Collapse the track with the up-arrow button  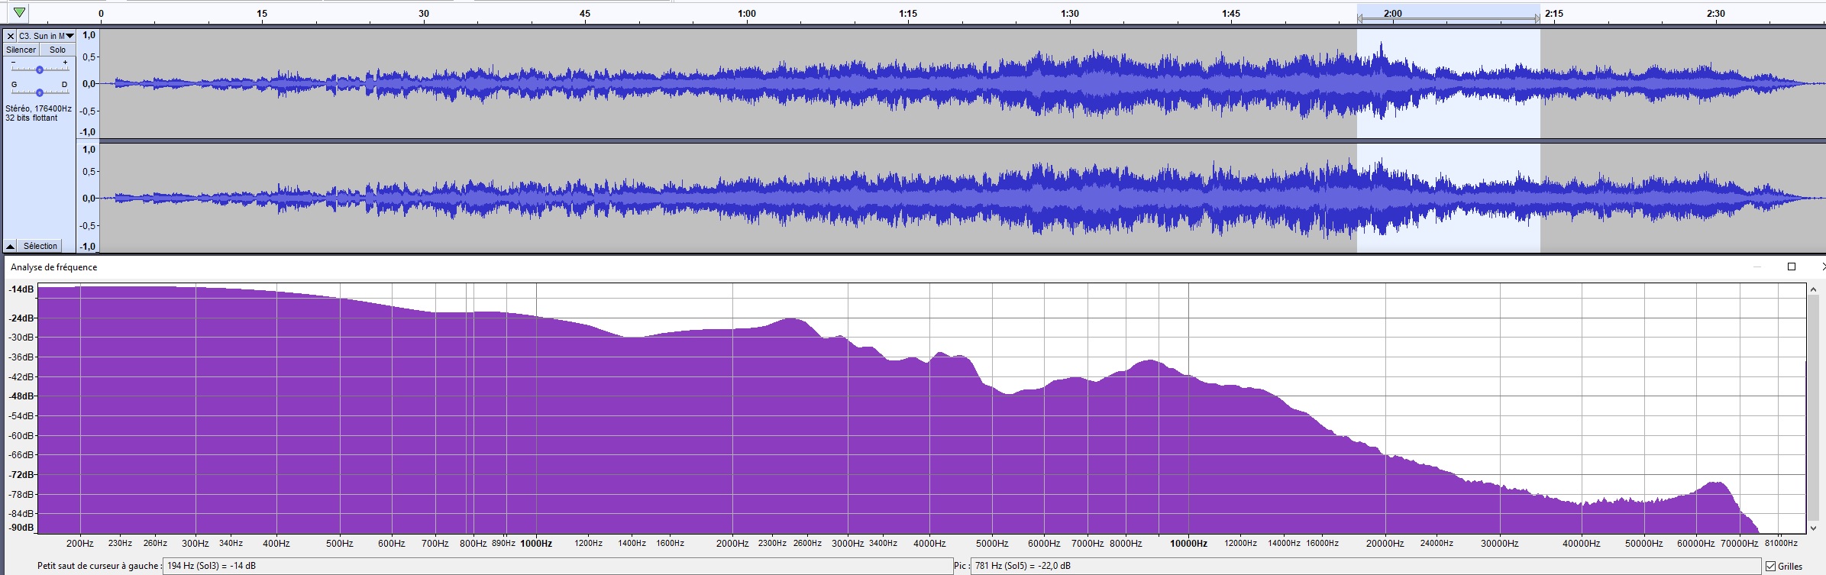tap(10, 246)
